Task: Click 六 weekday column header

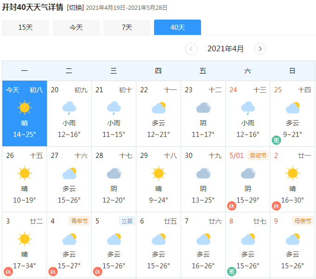Action: point(248,71)
